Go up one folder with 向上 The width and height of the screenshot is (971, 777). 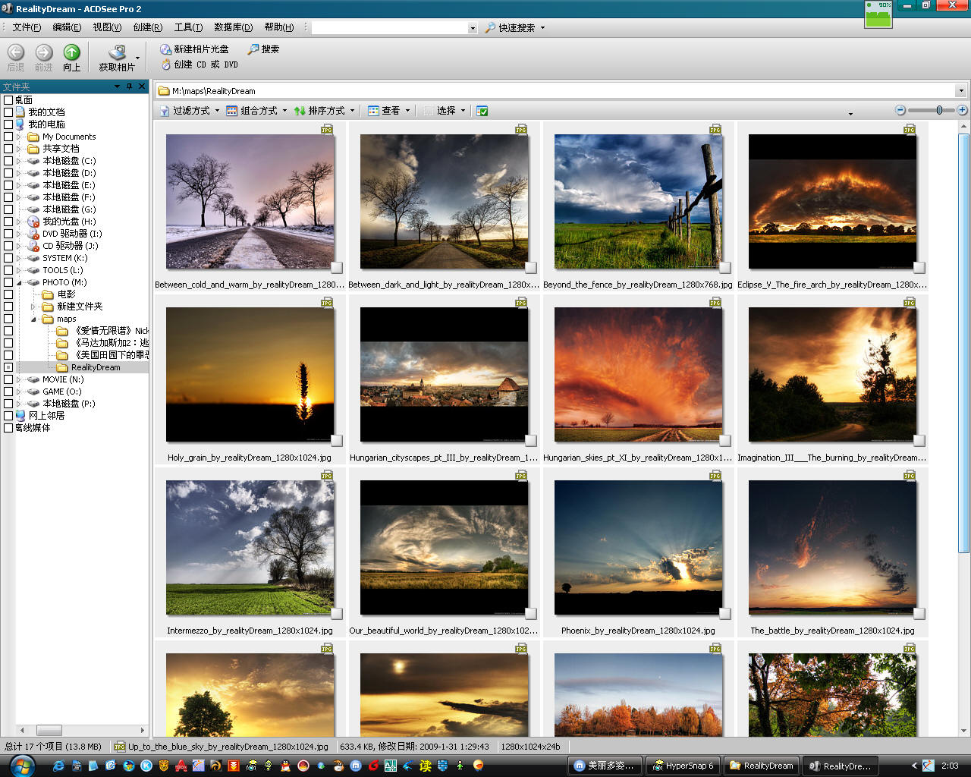[x=71, y=52]
